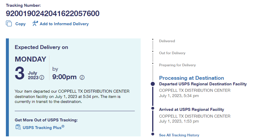Click the Preparing for Delivery timeline dot

tap(152, 63)
